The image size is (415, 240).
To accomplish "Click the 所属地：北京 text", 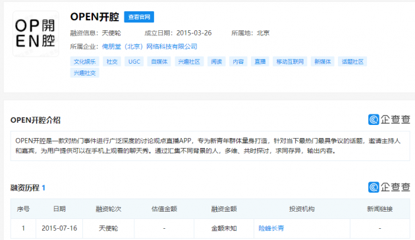I will [250, 33].
